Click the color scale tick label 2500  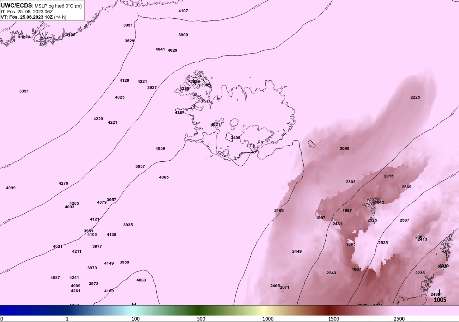coord(399,319)
